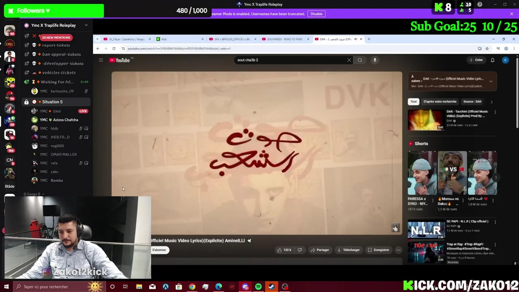The height and width of the screenshot is (292, 519).
Task: Download the video with Télécharger
Action: (348, 250)
